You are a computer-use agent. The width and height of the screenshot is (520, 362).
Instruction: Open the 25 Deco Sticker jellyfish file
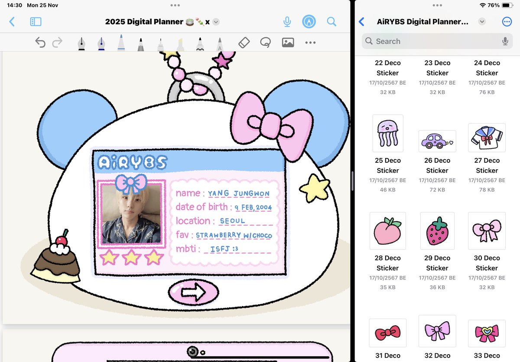pos(388,133)
